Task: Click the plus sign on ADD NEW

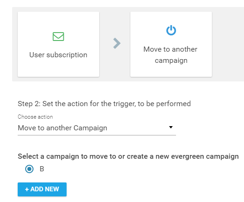Action: pyautogui.click(x=27, y=189)
